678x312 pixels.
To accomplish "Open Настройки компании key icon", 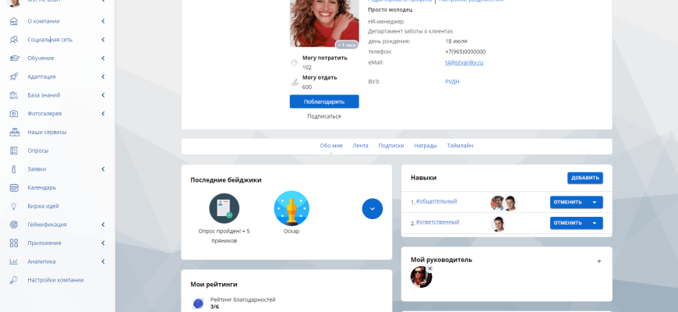I will [x=13, y=280].
